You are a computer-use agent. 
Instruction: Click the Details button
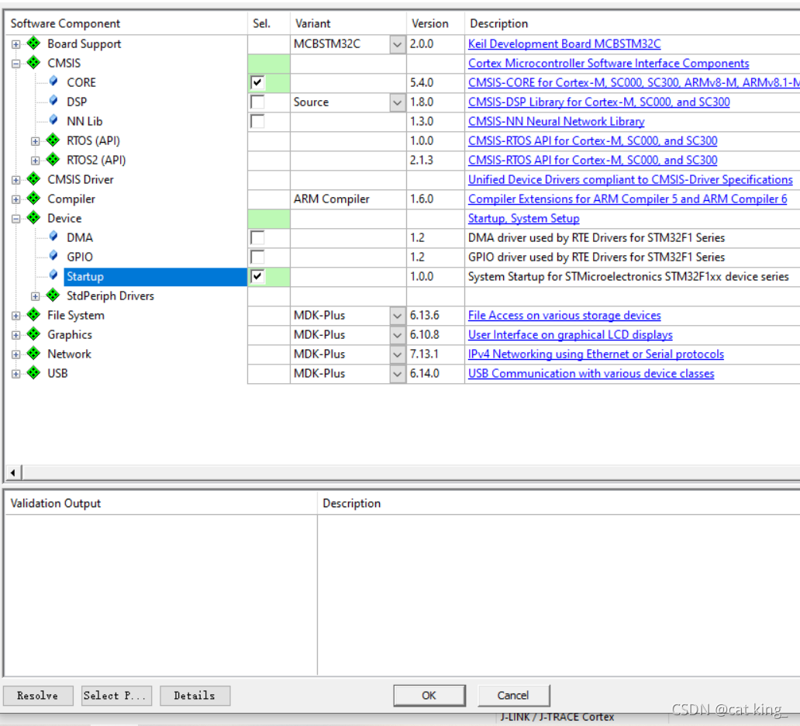pyautogui.click(x=195, y=696)
